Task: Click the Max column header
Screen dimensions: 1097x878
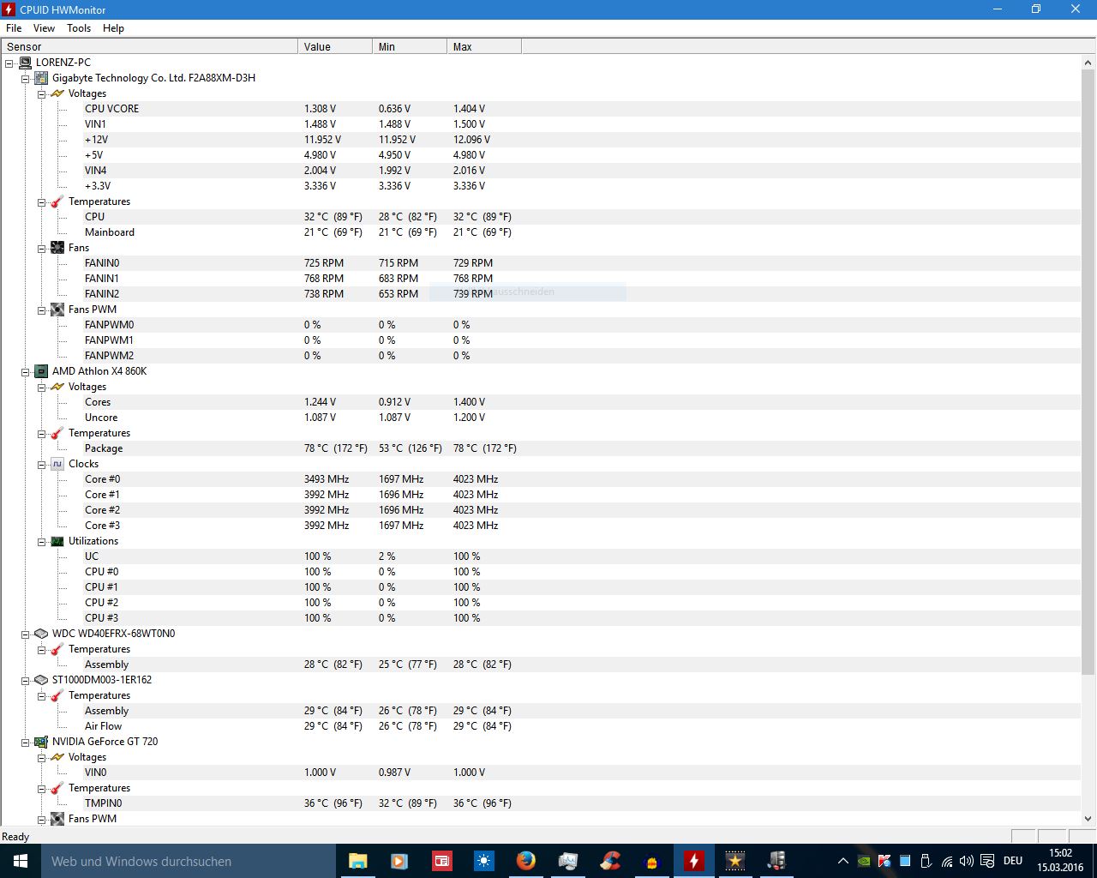Action: click(x=484, y=46)
